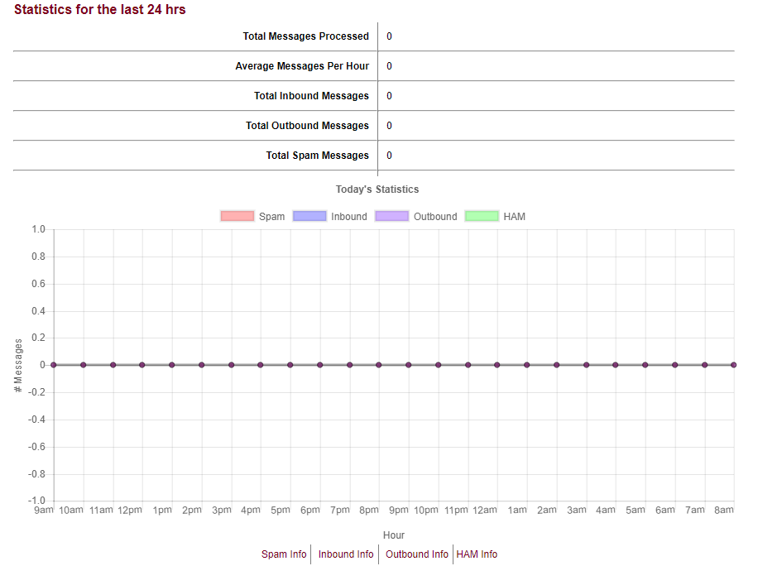The width and height of the screenshot is (758, 566).
Task: Click the data point at 12pm
Action: click(142, 365)
